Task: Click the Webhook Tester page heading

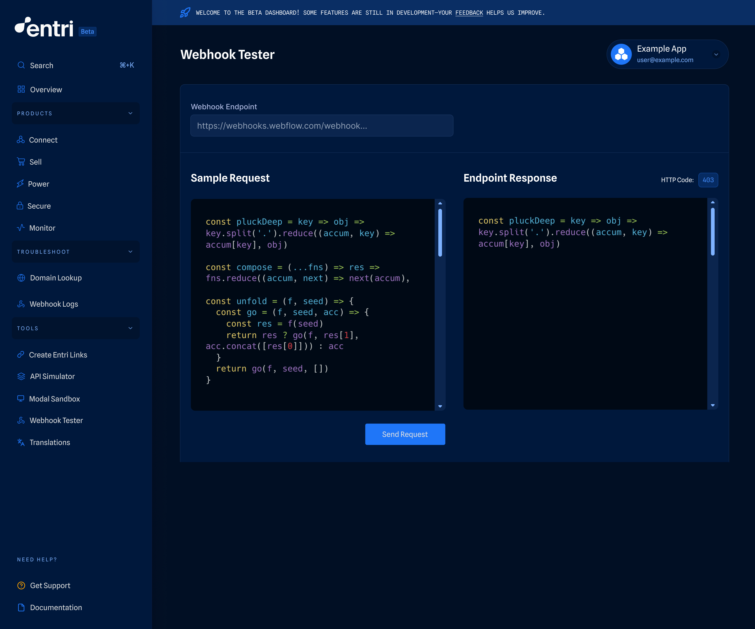Action: click(x=227, y=54)
